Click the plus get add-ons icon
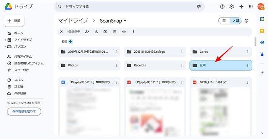The height and width of the screenshot is (139, 268). click(x=262, y=73)
